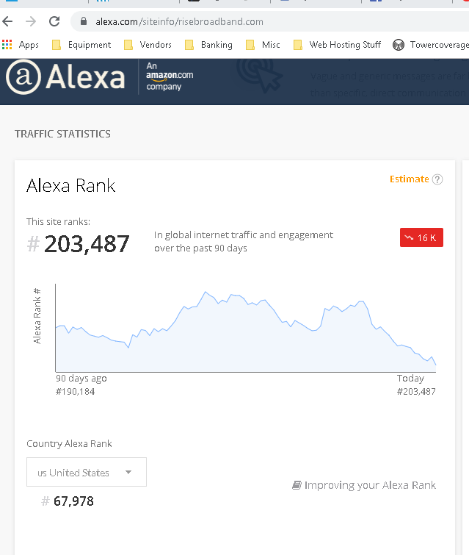
Task: Open Improving your Alexa Rank link
Action: pos(364,485)
